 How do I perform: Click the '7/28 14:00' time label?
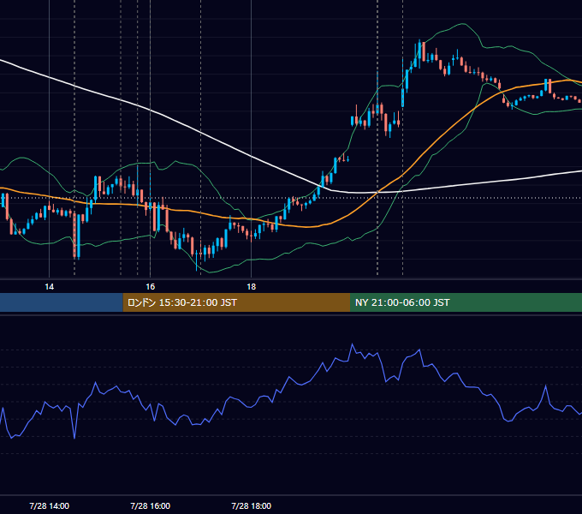click(x=49, y=505)
